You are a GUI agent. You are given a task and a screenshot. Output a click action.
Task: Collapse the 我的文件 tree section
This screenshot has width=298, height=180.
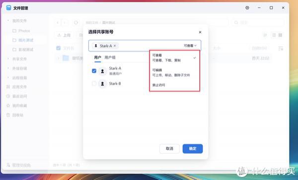pyautogui.click(x=8, y=20)
